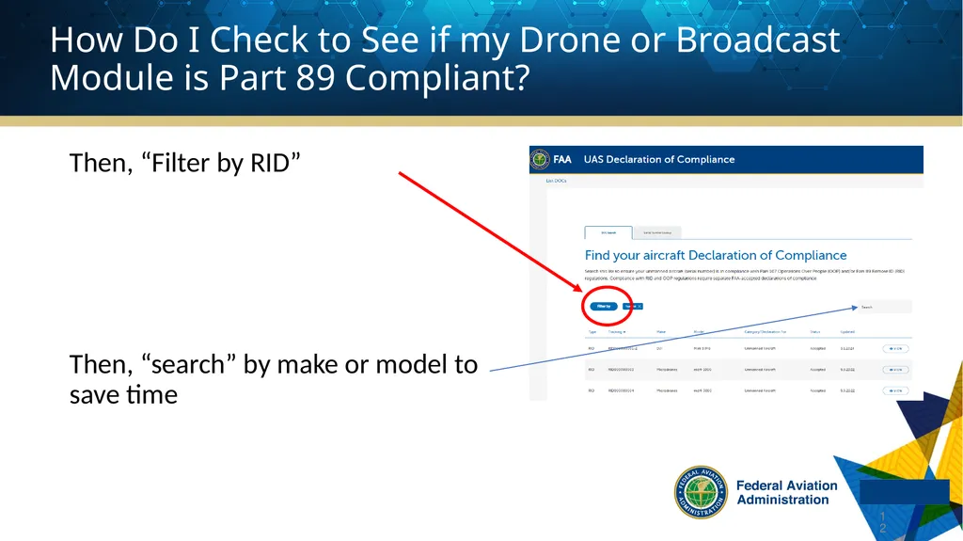Click the Status column header

coord(815,332)
